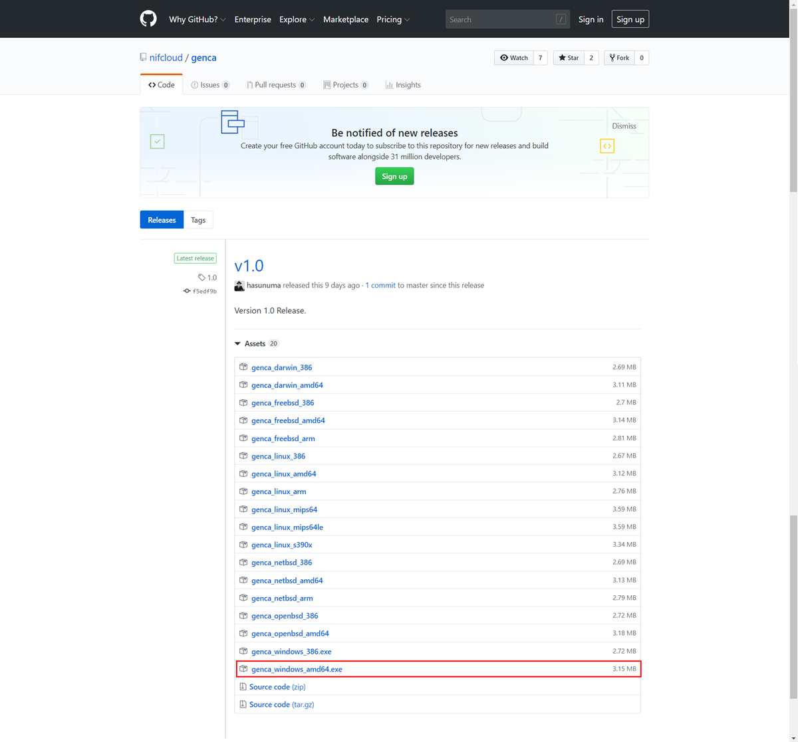Expand the Explore dropdown in header
The image size is (798, 742).
tap(297, 19)
